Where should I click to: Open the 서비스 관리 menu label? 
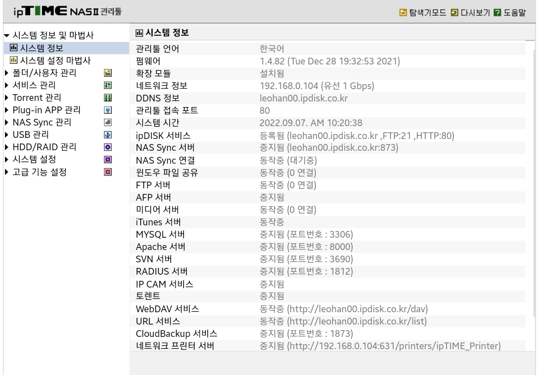pos(34,85)
